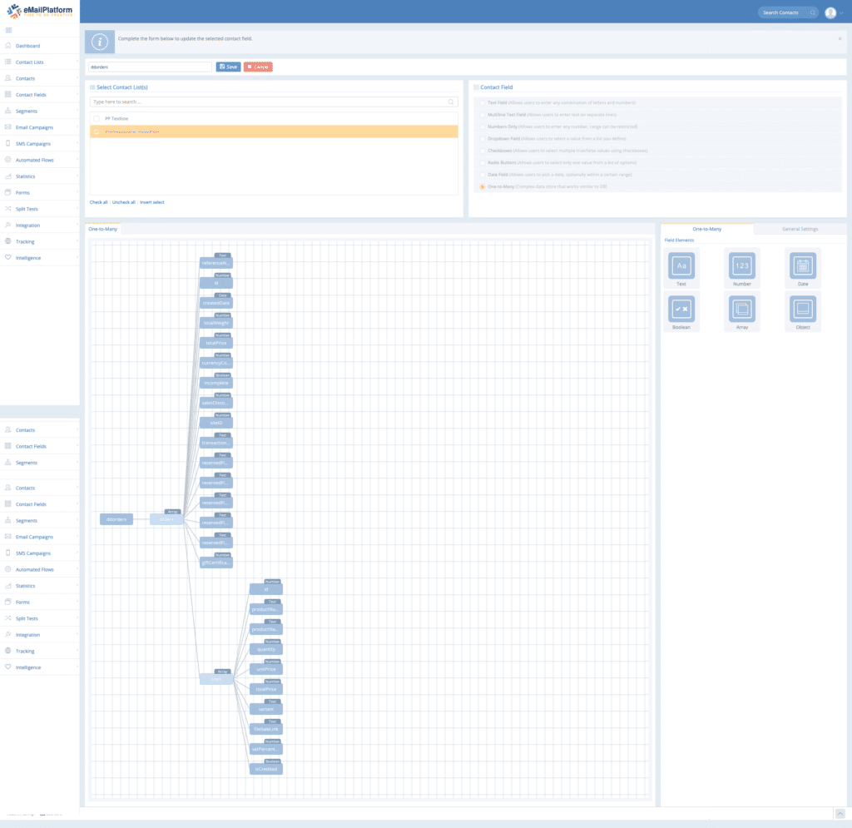Image resolution: width=852 pixels, height=828 pixels.
Task: Focus the field name input containing ddorders
Action: tap(150, 67)
